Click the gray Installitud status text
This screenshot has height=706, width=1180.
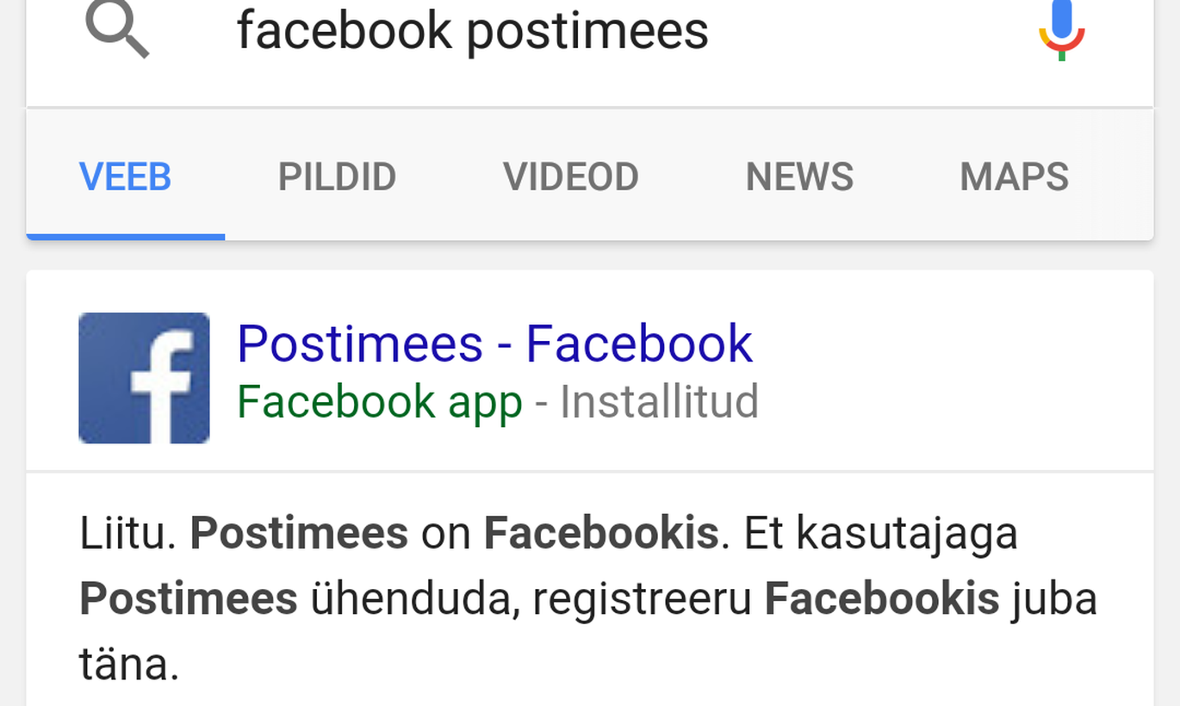point(660,402)
